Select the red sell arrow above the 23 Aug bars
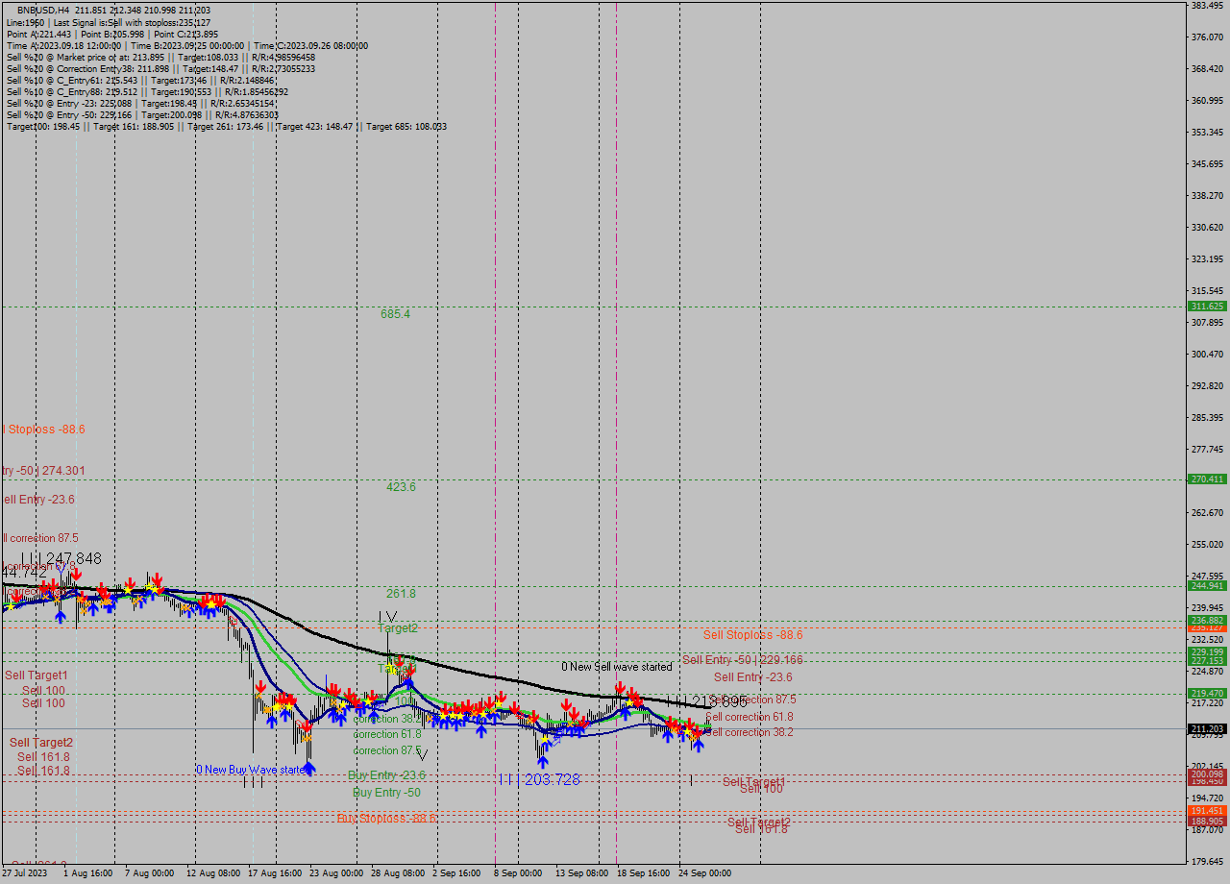This screenshot has height=884, width=1230. click(333, 688)
